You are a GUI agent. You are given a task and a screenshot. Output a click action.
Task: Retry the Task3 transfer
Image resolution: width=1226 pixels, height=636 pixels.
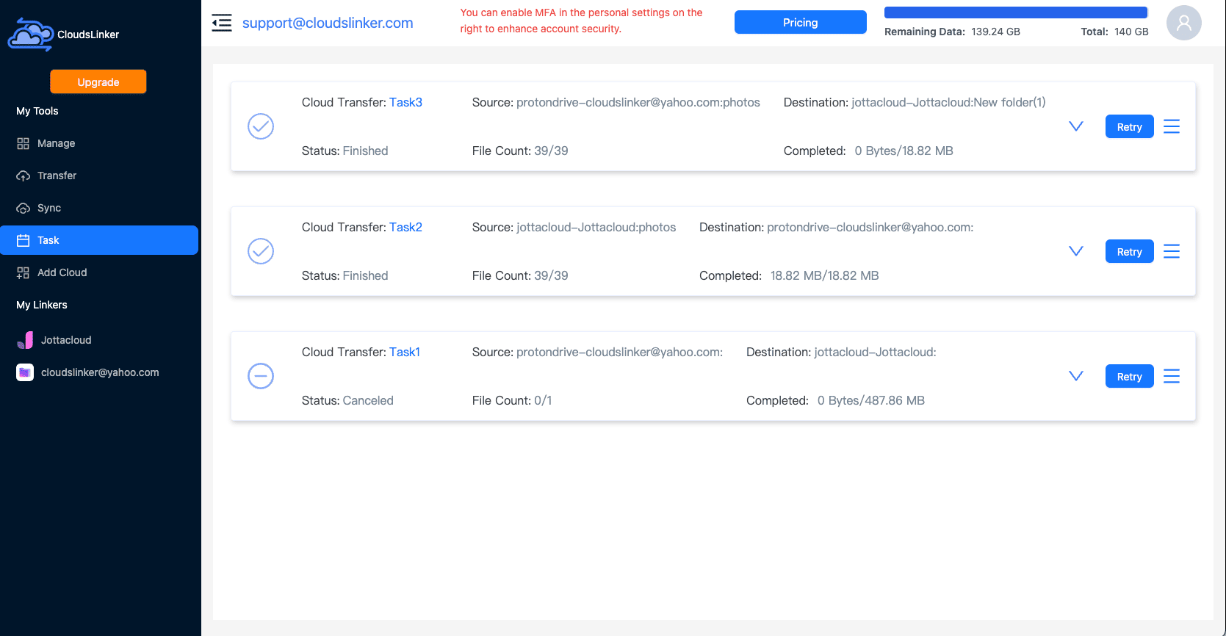1129,126
